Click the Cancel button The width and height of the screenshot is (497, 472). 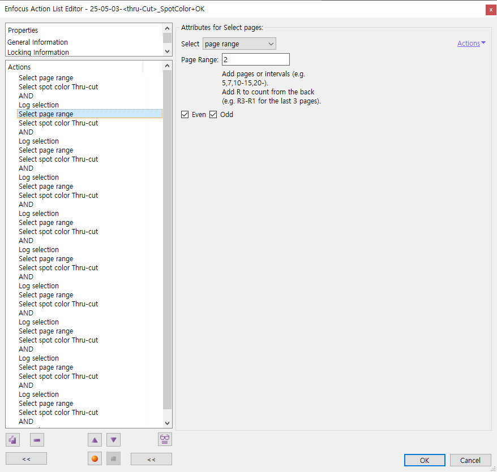point(470,460)
